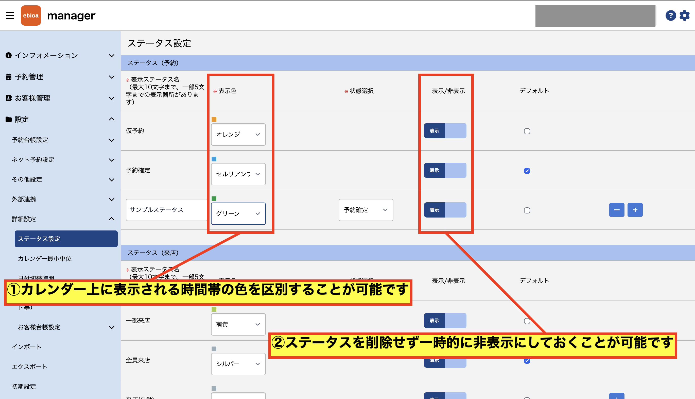
Task: Open the hamburger menu icon
Action: pos(10,16)
